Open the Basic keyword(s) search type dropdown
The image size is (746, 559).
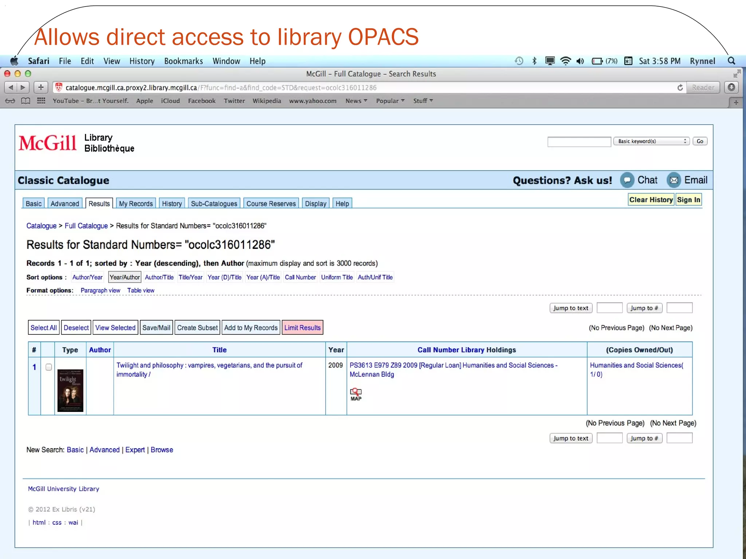651,141
